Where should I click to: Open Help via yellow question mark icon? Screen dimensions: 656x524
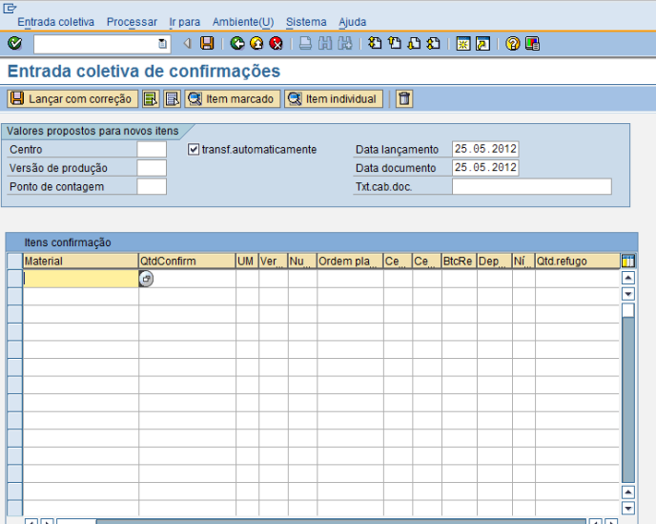[x=513, y=44]
